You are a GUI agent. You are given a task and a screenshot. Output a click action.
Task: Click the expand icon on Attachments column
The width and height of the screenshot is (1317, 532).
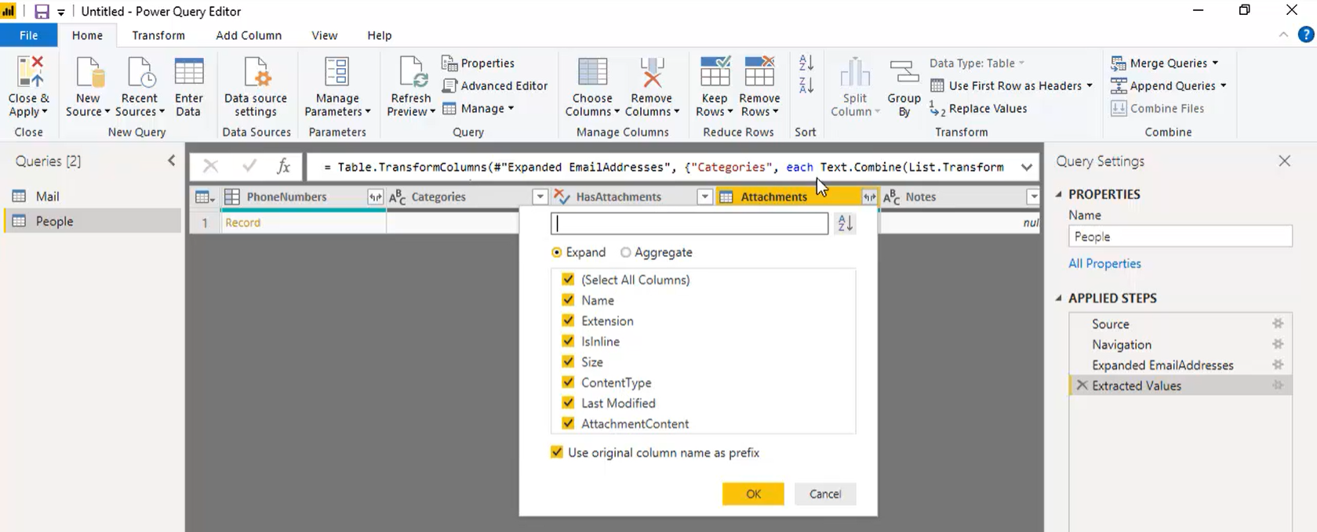click(x=869, y=197)
